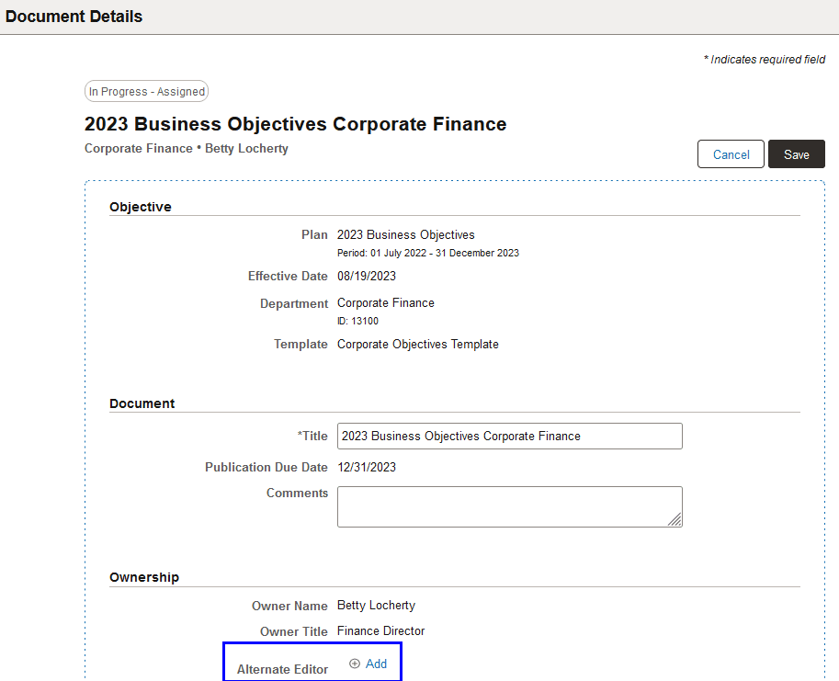Click the In Progress - Assigned status badge

pos(146,91)
